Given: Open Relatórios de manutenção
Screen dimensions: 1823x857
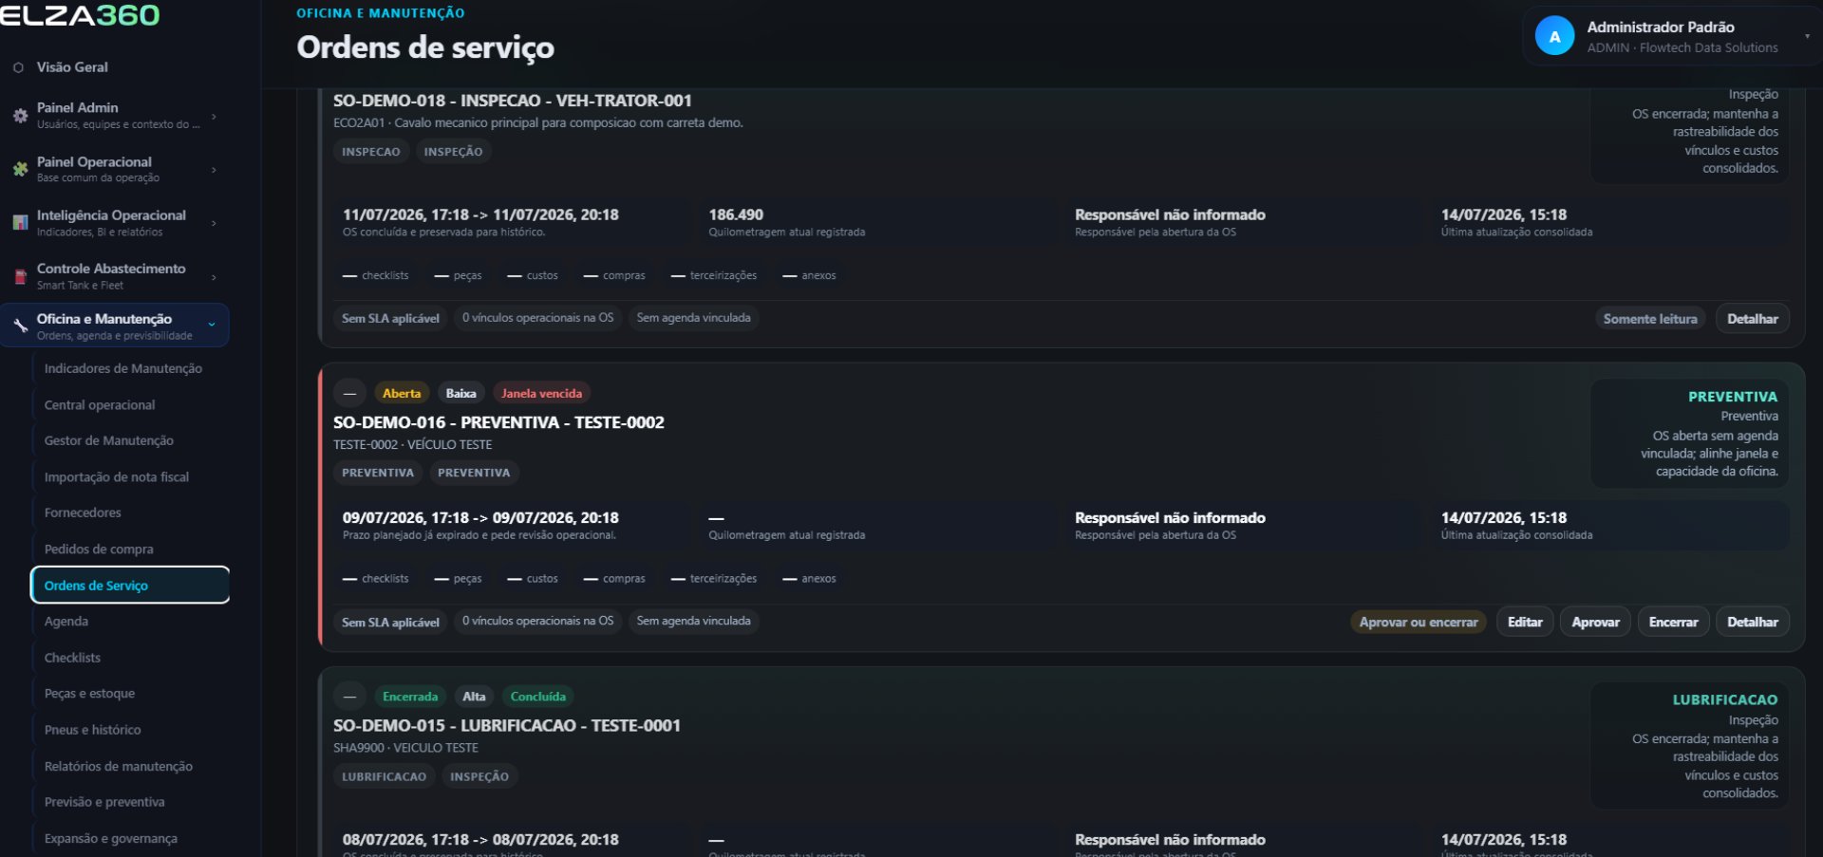Looking at the screenshot, I should pyautogui.click(x=119, y=766).
